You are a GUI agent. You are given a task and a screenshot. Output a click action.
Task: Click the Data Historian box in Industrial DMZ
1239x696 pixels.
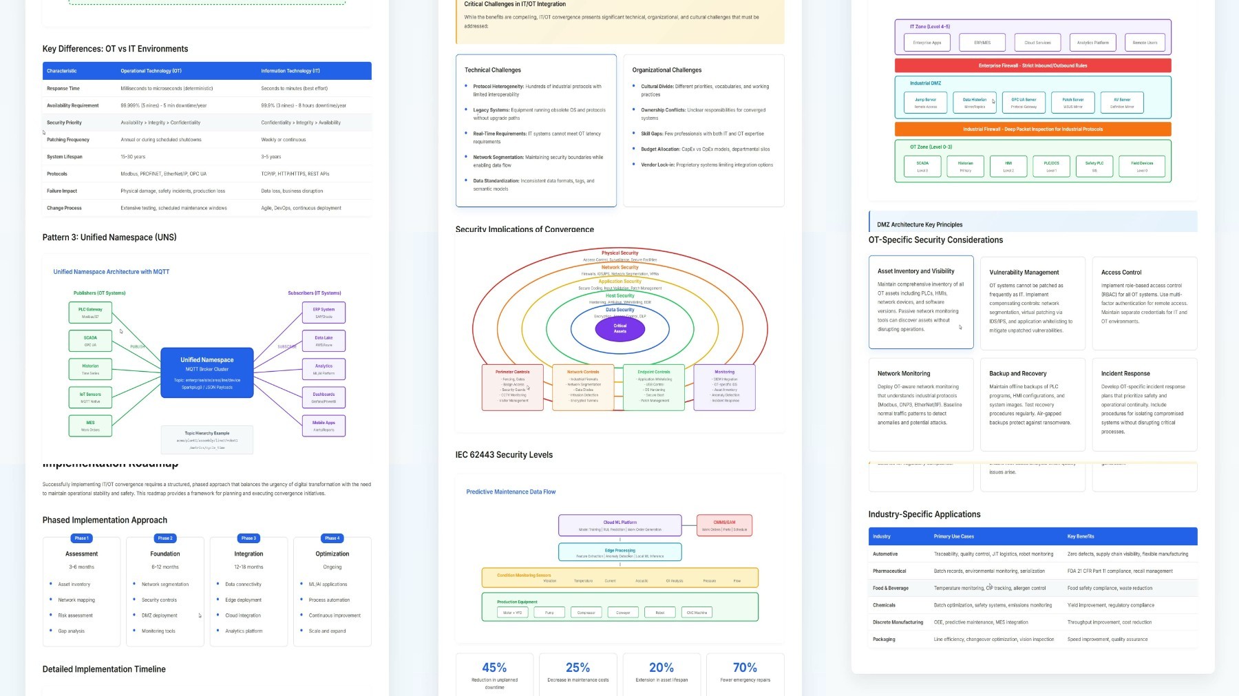[975, 103]
